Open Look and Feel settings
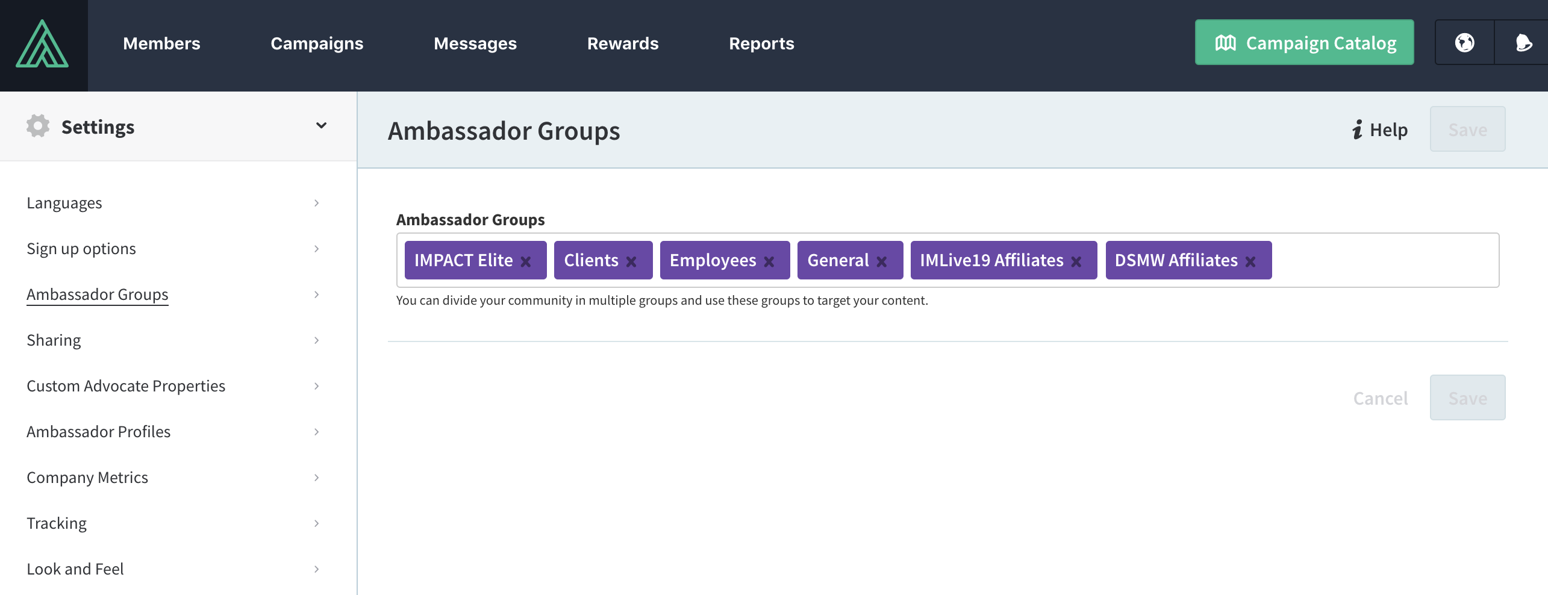The height and width of the screenshot is (595, 1548). click(75, 569)
